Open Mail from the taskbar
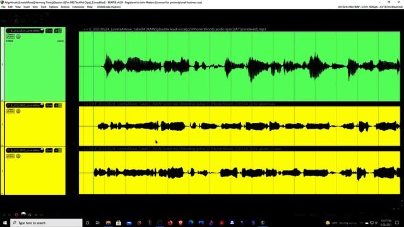404x227 pixels. pyautogui.click(x=129, y=223)
